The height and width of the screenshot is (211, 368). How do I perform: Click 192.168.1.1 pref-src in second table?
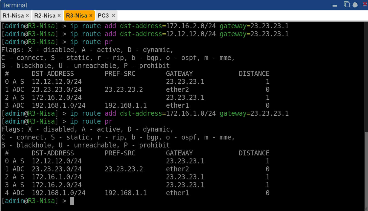click(x=126, y=193)
